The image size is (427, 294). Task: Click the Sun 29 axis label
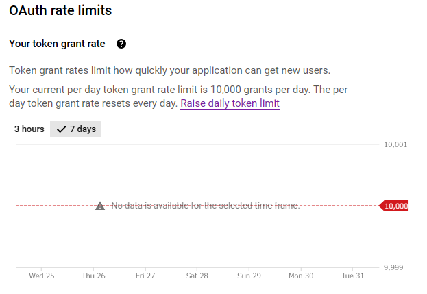click(249, 276)
